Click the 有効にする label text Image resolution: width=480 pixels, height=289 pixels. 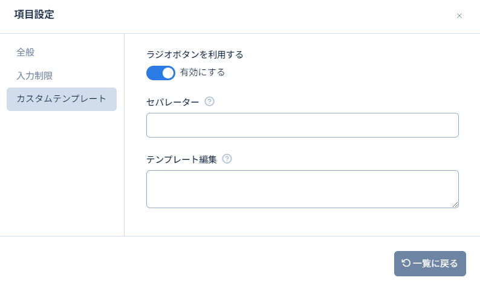point(203,72)
